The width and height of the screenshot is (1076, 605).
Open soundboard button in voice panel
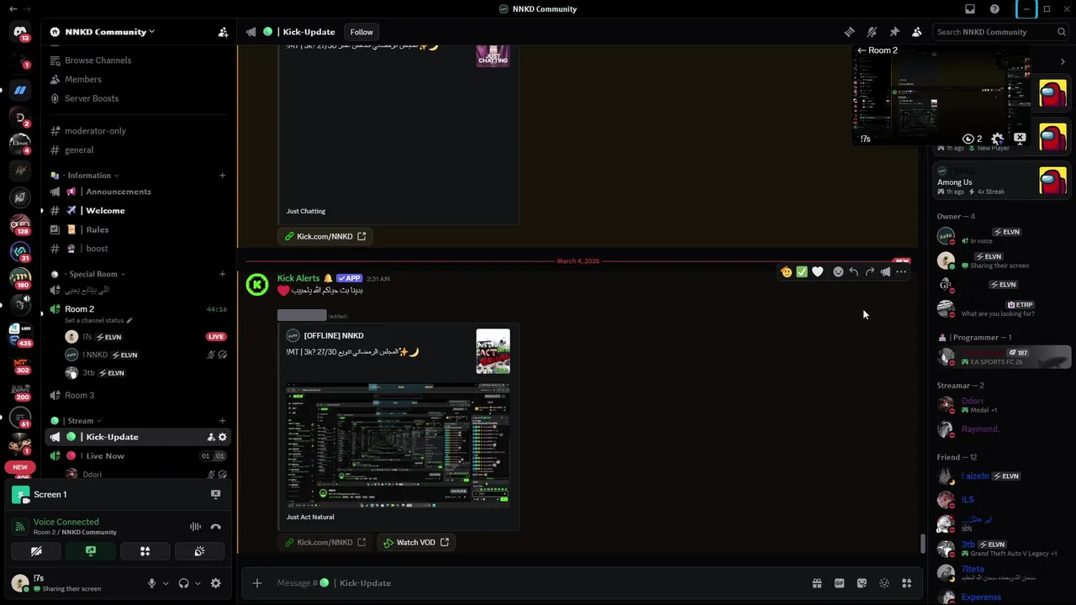pyautogui.click(x=199, y=551)
